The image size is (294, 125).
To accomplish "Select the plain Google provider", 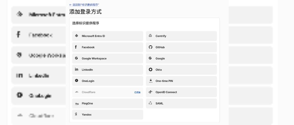I will pos(181,58).
